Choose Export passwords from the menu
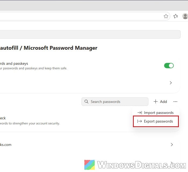The image size is (188, 172). [156, 121]
